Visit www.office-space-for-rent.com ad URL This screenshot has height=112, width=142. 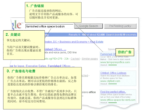point(118,100)
